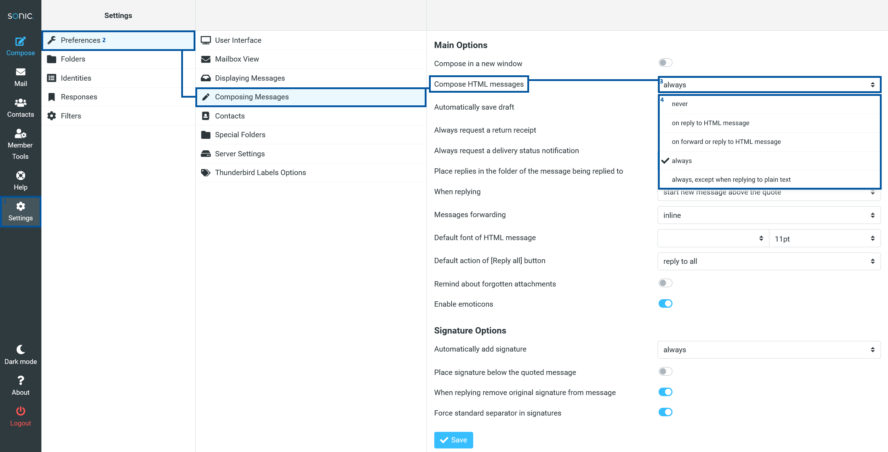888x452 pixels.
Task: Toggle remove original signature when replying
Action: 665,392
